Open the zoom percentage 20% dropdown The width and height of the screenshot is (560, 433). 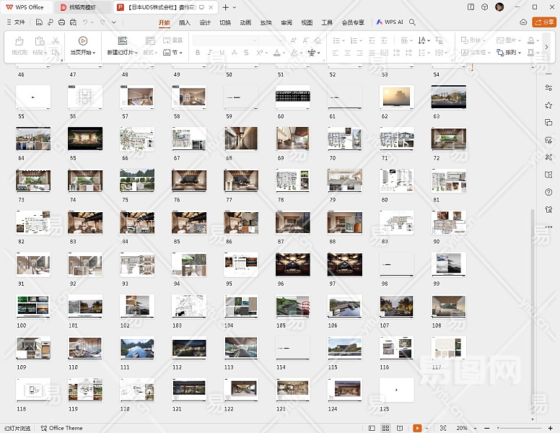pyautogui.click(x=464, y=428)
